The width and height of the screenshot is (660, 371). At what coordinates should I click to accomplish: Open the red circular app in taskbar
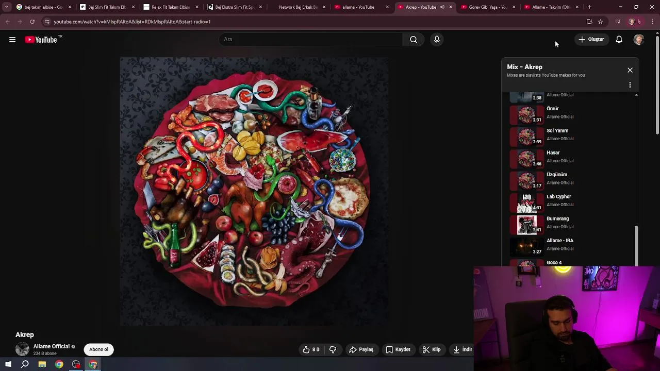coord(76,364)
